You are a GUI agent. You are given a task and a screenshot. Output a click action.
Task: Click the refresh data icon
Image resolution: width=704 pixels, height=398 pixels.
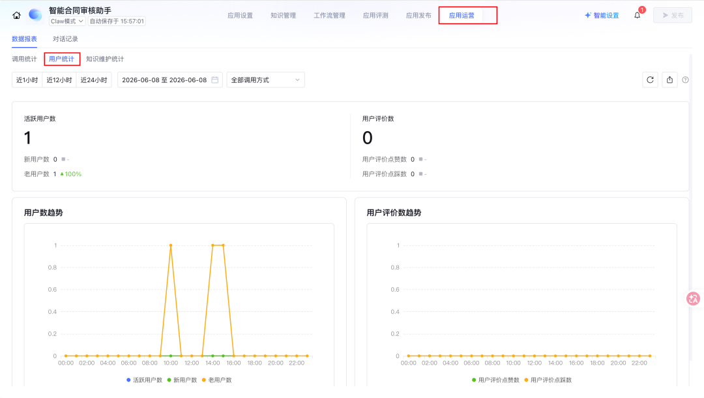click(650, 80)
